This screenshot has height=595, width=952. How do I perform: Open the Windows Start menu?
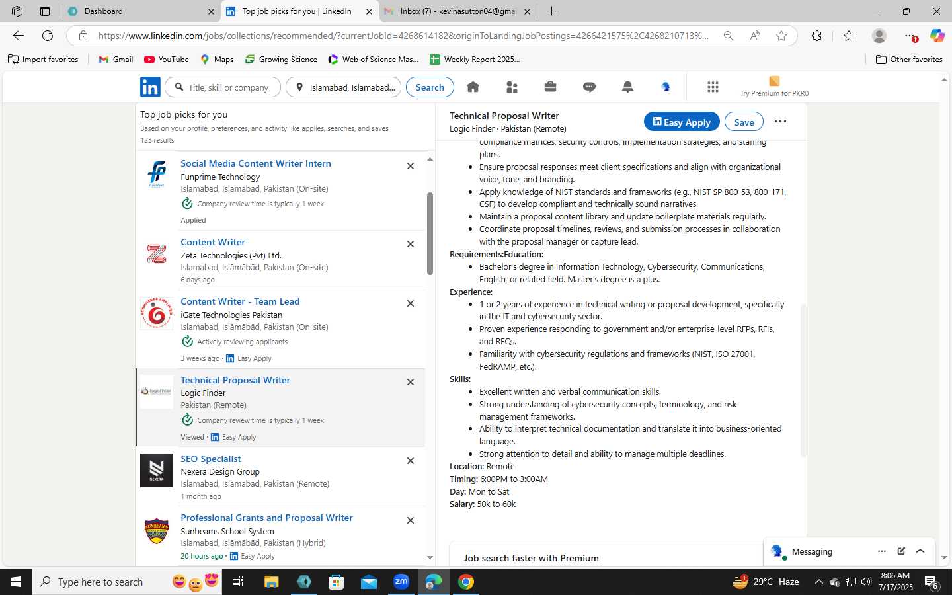tap(16, 582)
